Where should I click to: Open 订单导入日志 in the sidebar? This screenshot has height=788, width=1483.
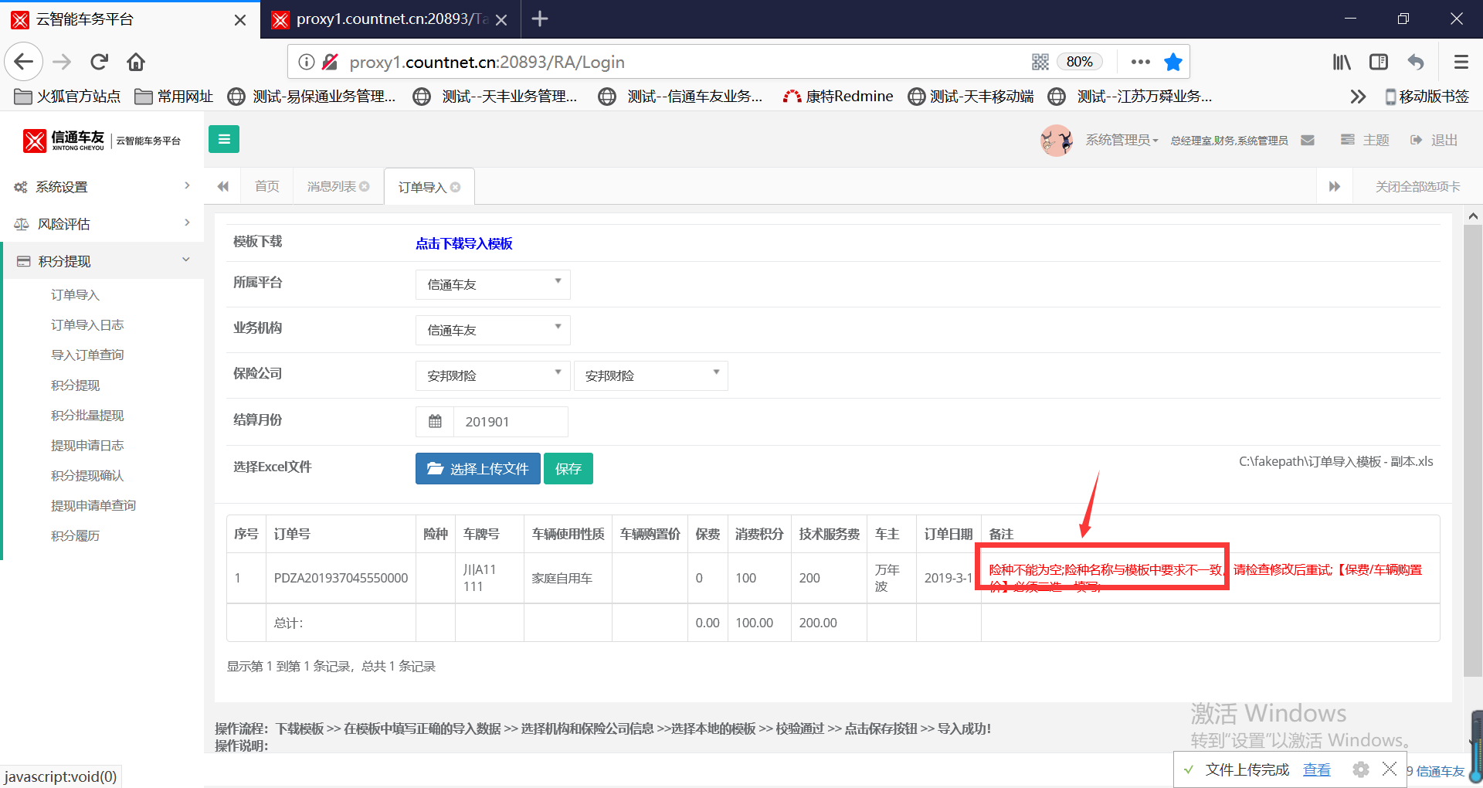click(x=87, y=325)
